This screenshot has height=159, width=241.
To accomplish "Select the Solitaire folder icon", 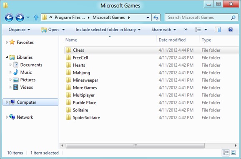I will (68, 110).
